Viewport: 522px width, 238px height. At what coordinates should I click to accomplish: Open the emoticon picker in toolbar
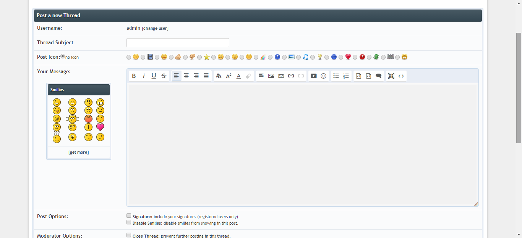(323, 76)
